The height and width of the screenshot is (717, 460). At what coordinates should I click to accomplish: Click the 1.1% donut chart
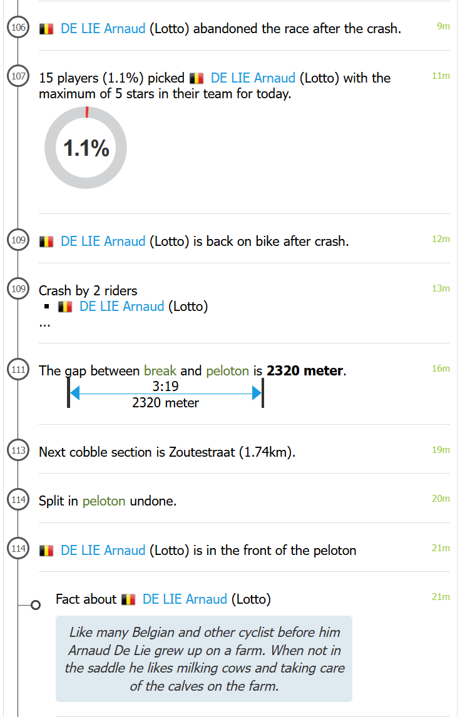coord(86,148)
